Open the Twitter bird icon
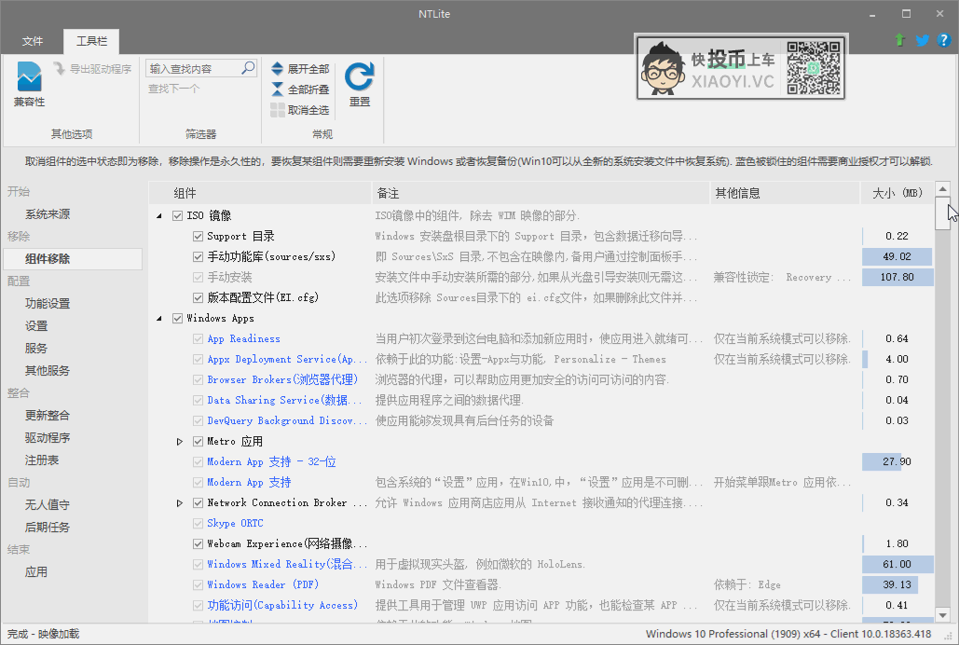Screen dimensions: 959x645 point(922,40)
